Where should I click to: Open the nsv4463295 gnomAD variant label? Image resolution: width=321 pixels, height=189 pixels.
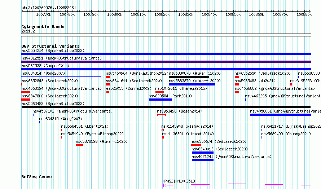(283, 96)
